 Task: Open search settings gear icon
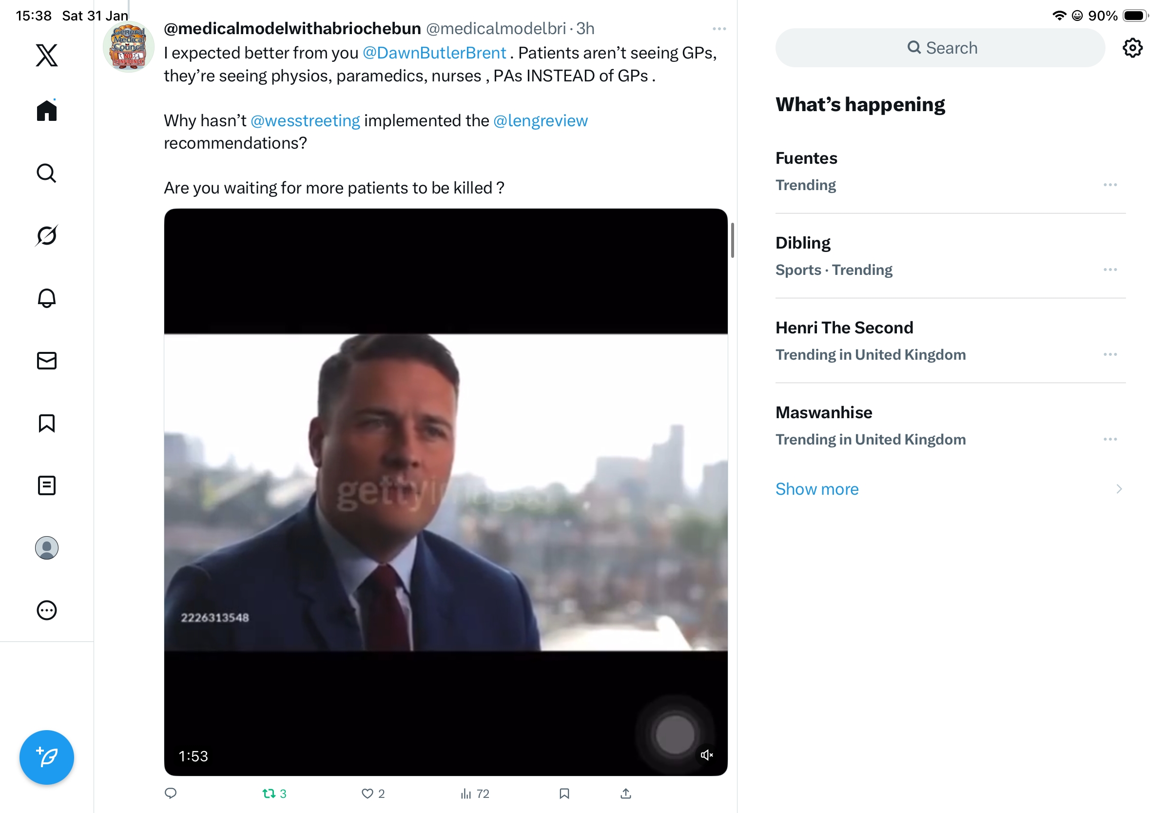(x=1131, y=48)
